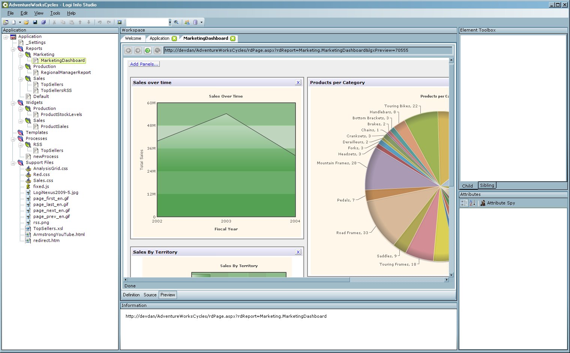Collapse the Processes tree node
This screenshot has width=570, height=353.
tap(13, 139)
